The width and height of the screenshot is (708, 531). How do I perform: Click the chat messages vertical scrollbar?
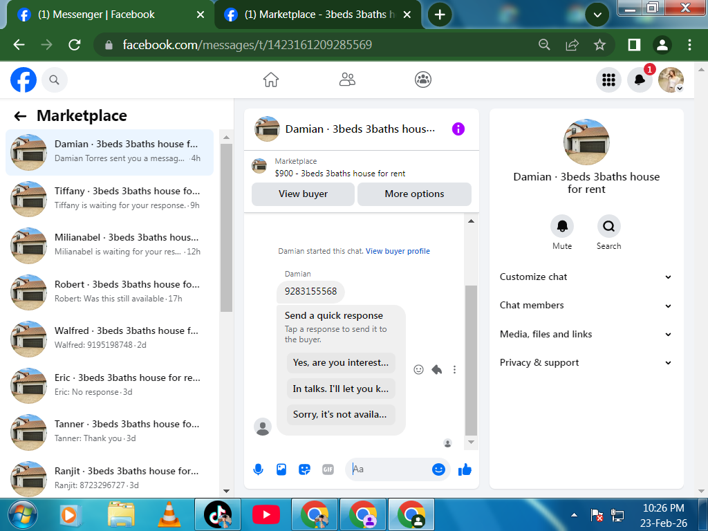point(471,360)
